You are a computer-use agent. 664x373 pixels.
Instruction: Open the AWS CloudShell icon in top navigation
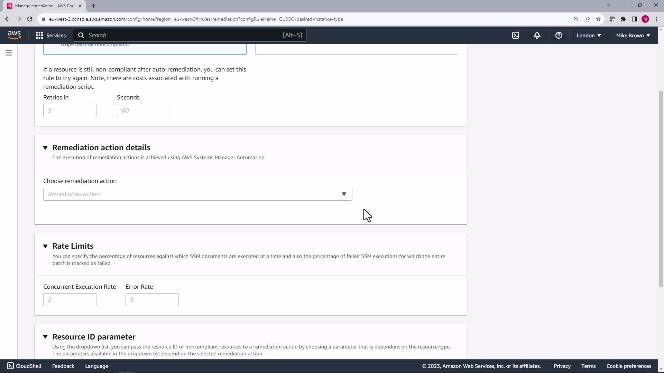click(516, 35)
